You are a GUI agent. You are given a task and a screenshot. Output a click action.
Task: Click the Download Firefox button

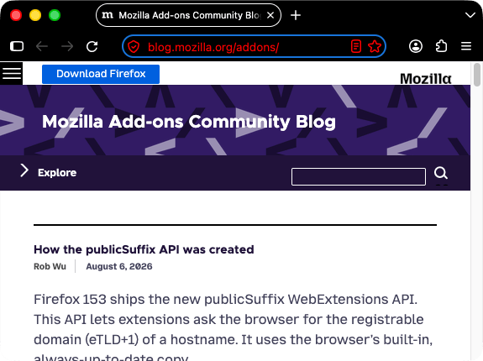[x=101, y=74]
